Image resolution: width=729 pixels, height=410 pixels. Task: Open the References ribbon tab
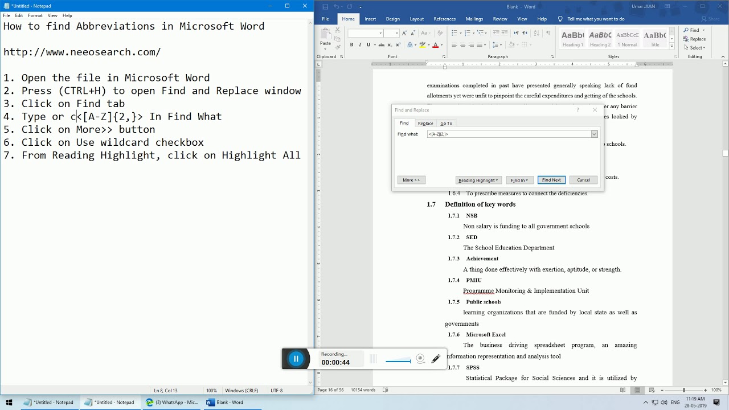click(445, 19)
